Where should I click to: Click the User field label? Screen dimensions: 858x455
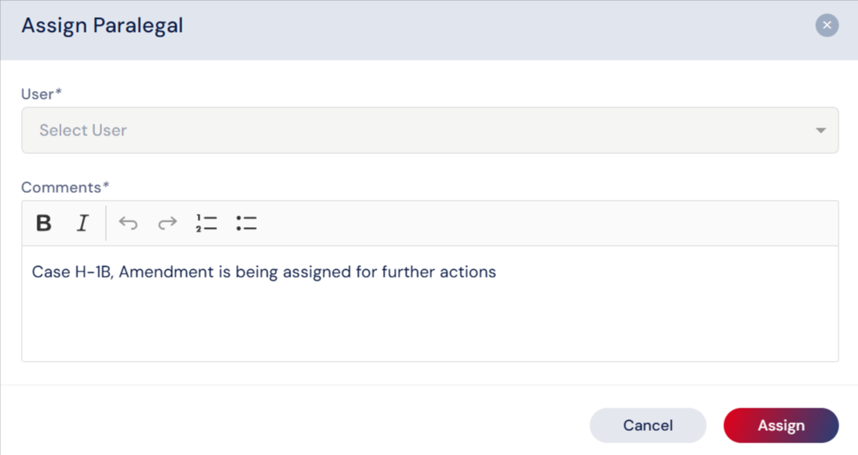41,94
